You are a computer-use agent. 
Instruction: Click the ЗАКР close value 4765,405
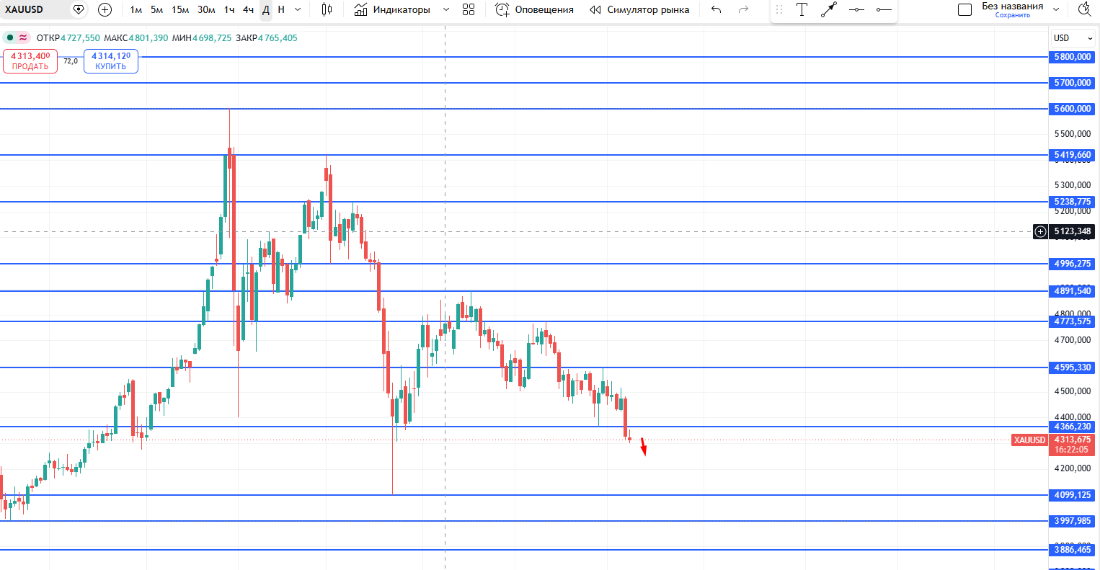[x=278, y=37]
